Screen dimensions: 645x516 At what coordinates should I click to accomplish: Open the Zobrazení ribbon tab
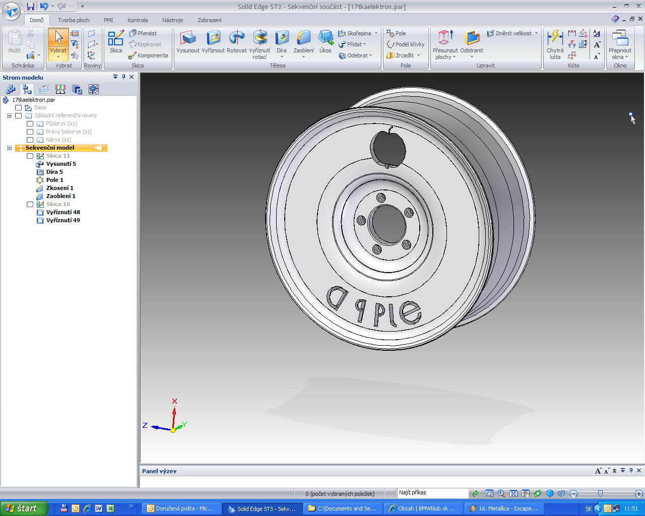[209, 20]
